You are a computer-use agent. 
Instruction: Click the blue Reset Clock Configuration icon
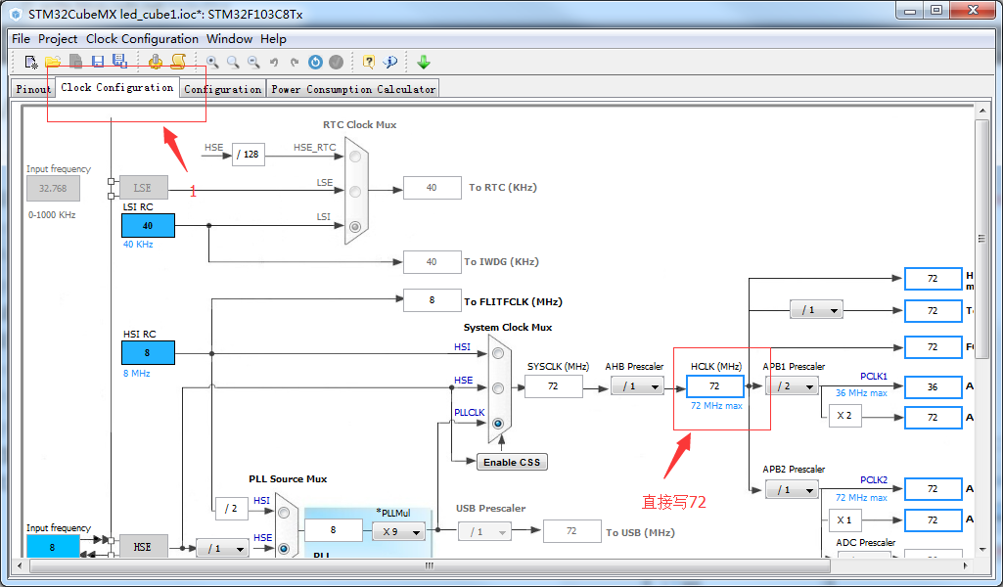point(315,62)
